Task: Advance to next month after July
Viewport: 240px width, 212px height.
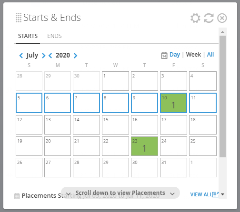Action: pos(43,56)
